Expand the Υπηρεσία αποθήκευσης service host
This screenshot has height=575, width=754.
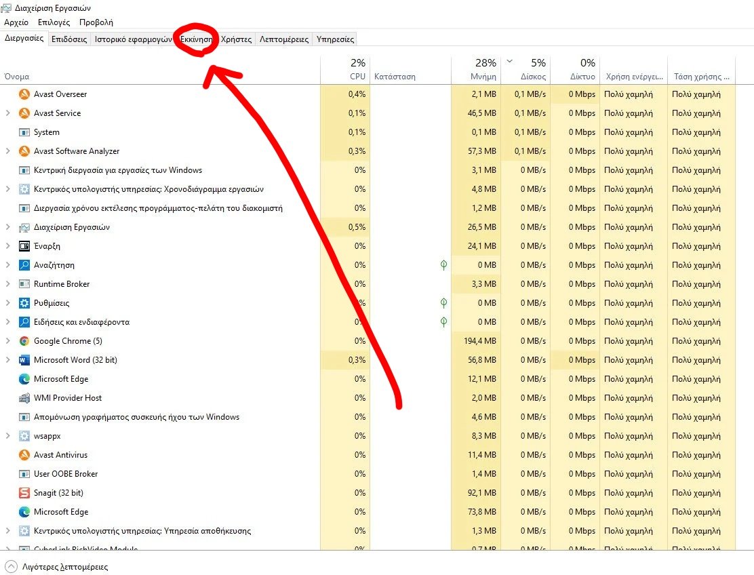tap(7, 531)
